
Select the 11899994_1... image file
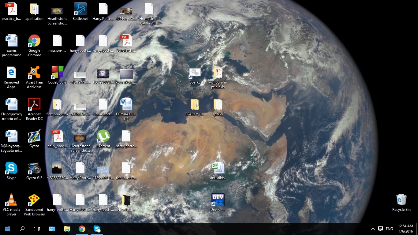coord(103,173)
